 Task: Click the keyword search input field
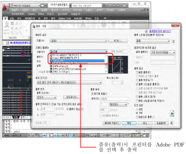coord(86,6)
